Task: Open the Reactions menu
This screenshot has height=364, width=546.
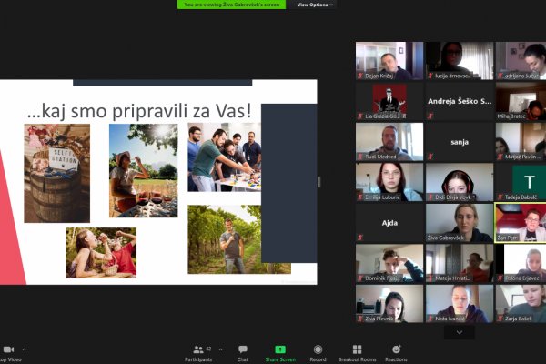Action: (x=396, y=349)
